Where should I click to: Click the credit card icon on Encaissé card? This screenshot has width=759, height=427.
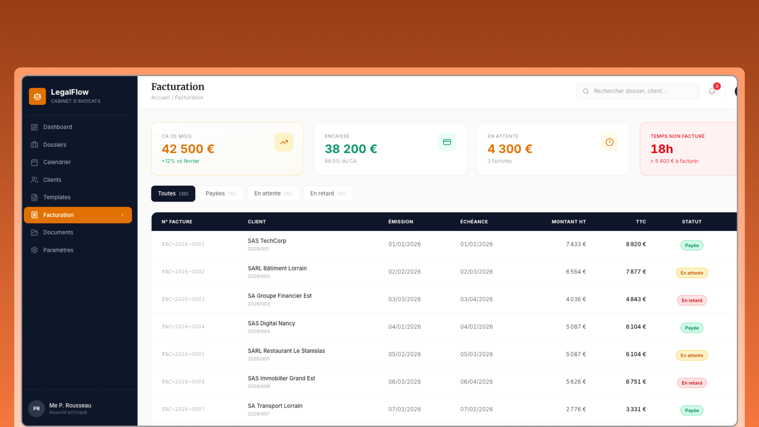pos(447,142)
